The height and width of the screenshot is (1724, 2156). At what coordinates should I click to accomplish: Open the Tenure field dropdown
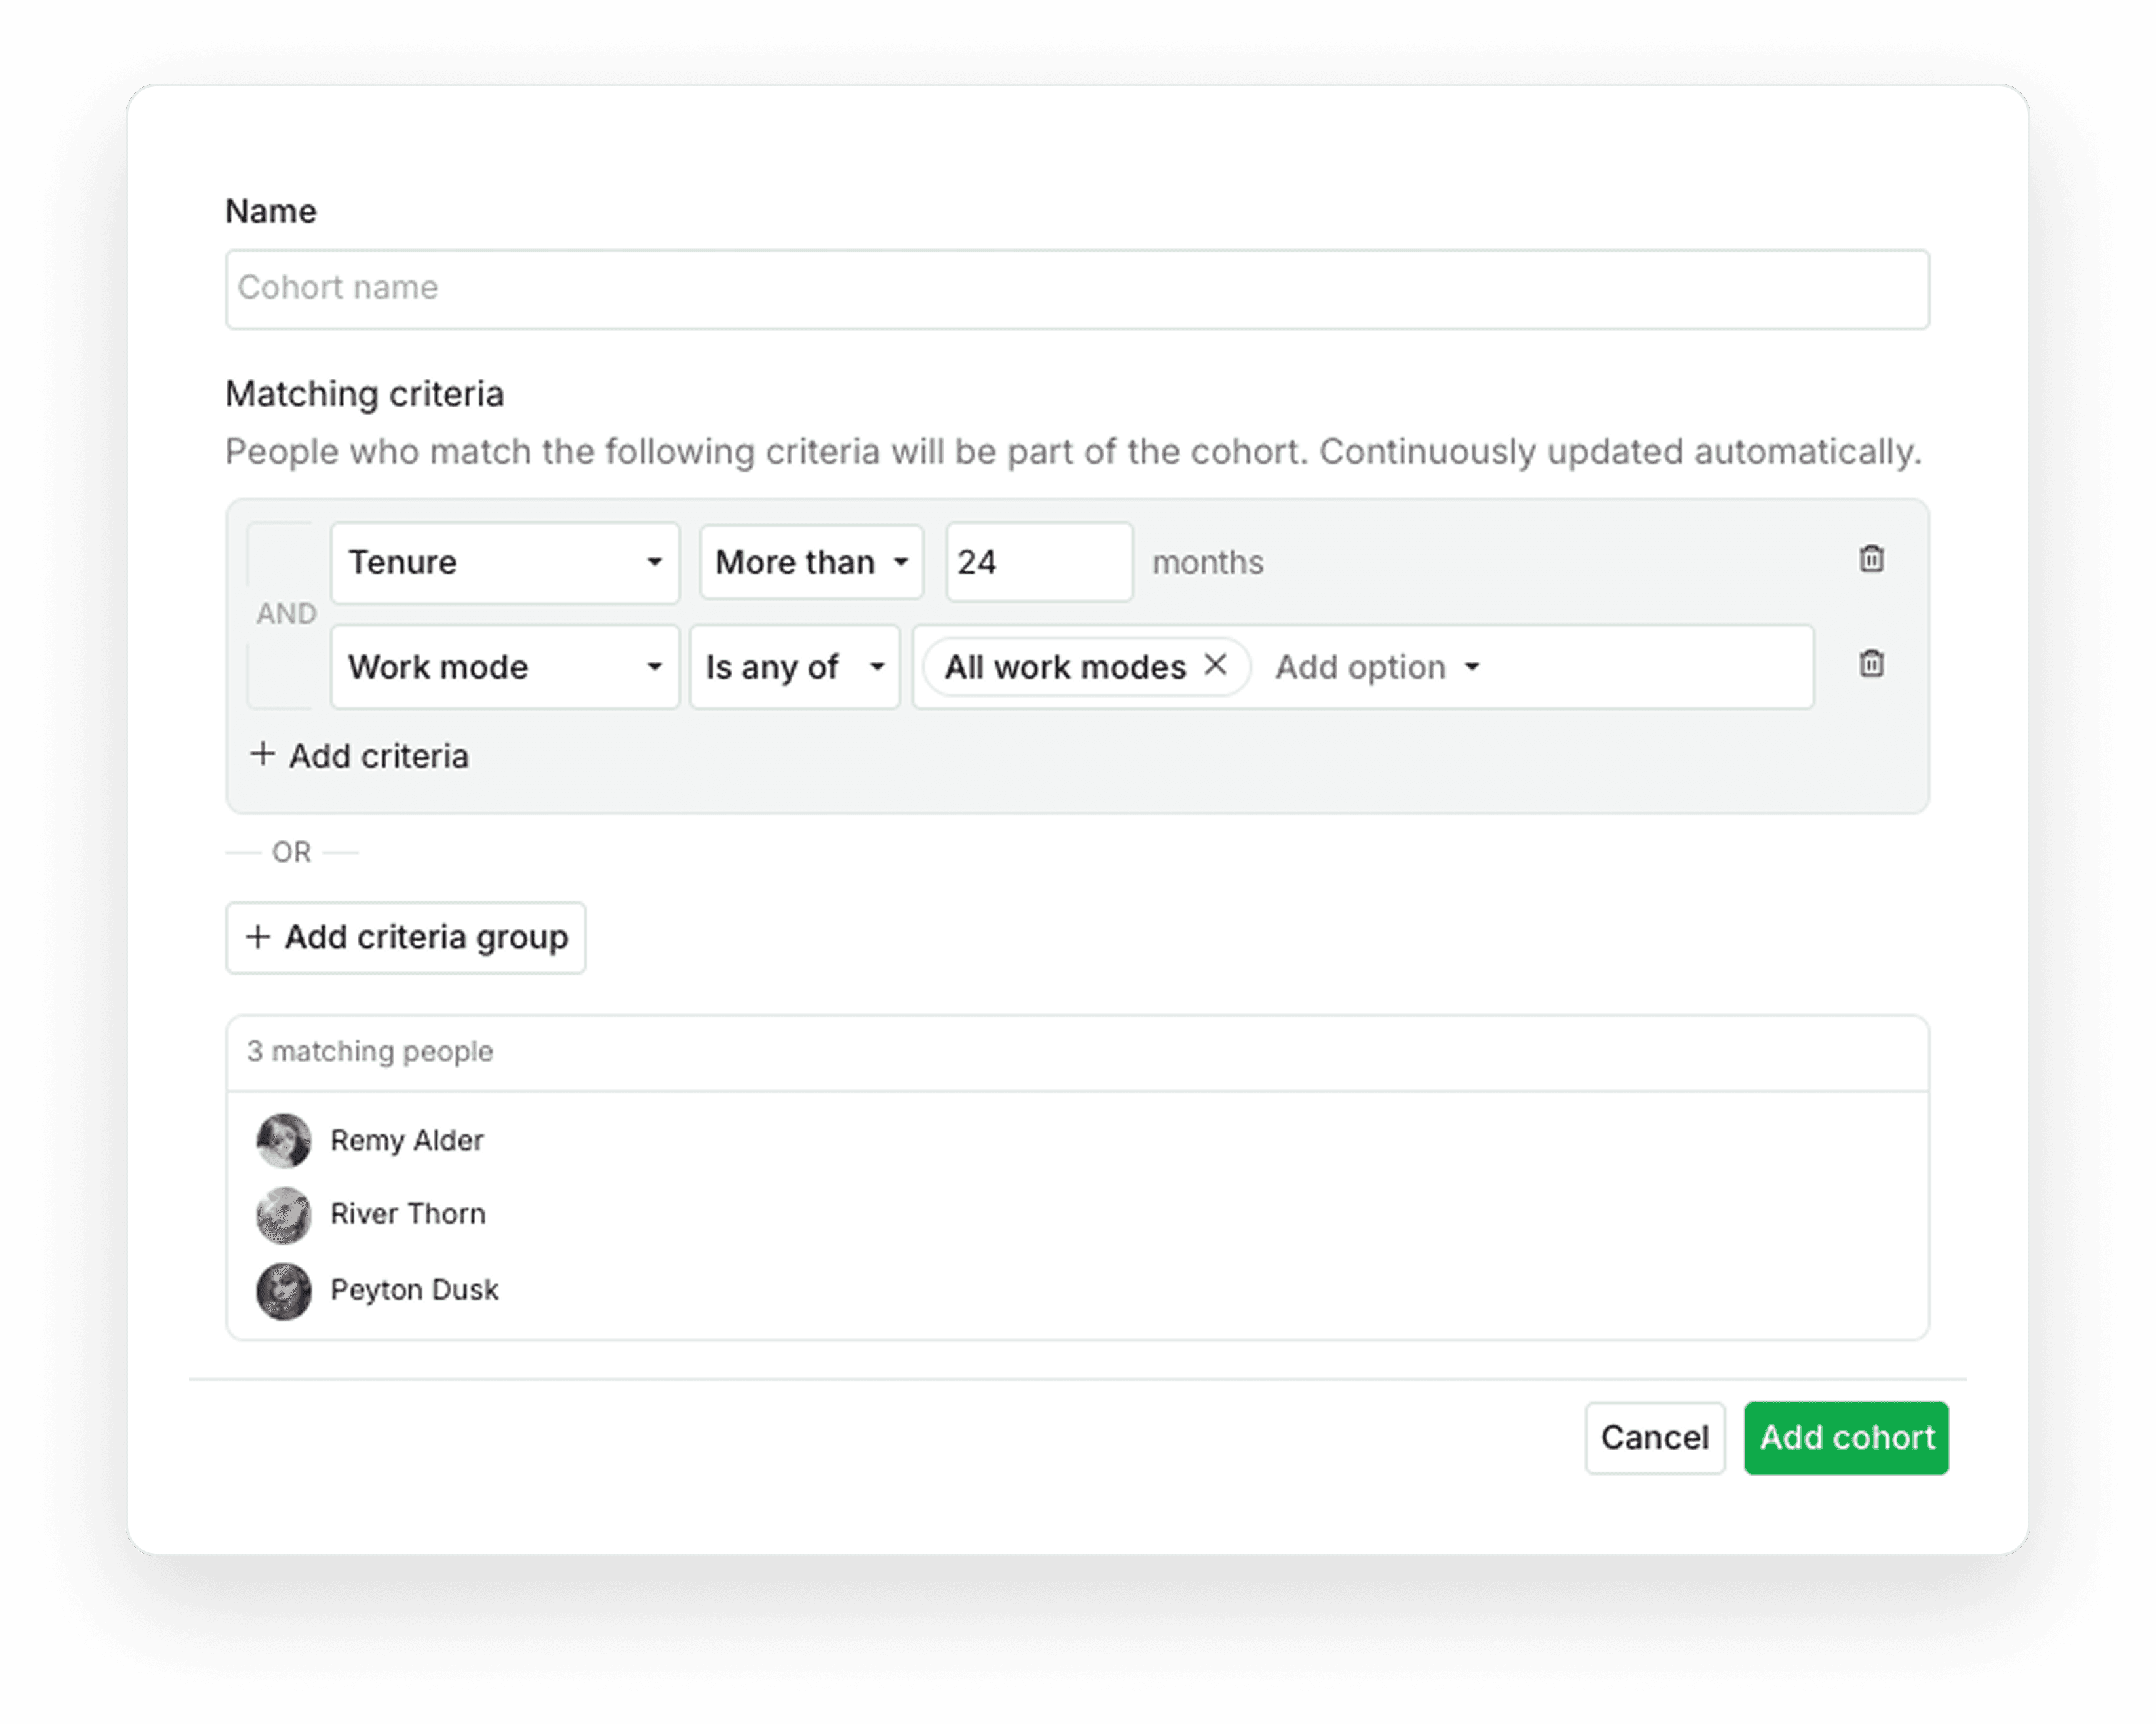click(x=505, y=563)
